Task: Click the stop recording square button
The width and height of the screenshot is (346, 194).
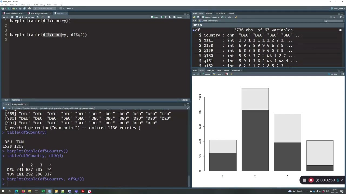Action: 304,180
